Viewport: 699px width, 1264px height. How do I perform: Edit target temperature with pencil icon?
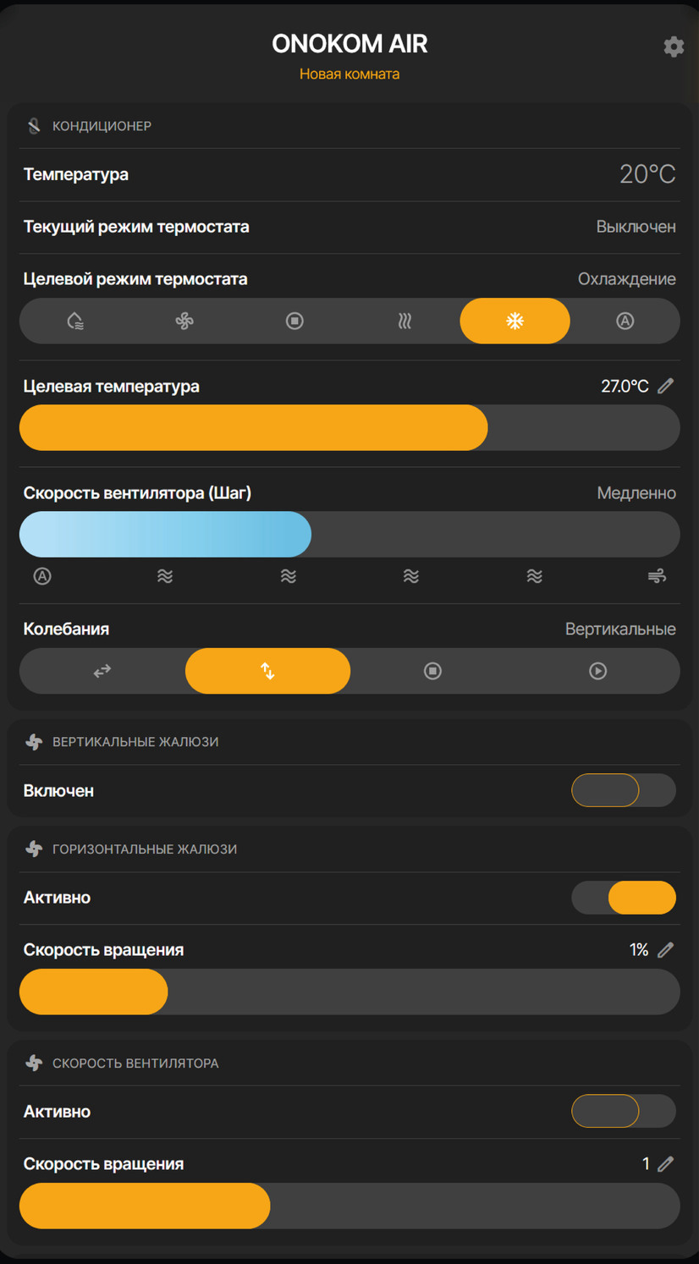point(666,386)
